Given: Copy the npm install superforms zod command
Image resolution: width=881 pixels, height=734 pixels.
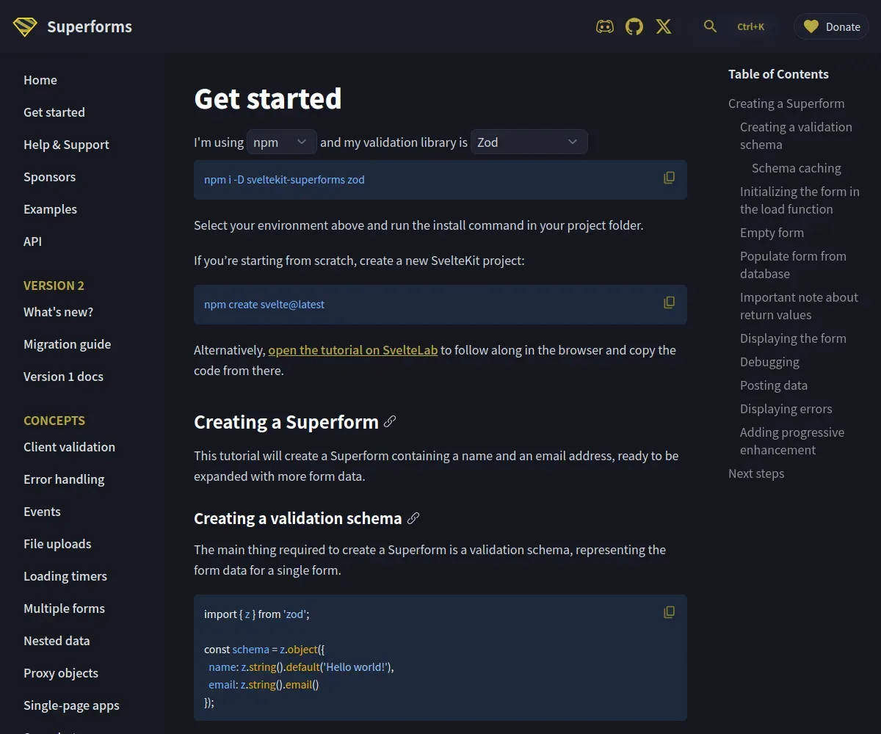Looking at the screenshot, I should pos(670,178).
